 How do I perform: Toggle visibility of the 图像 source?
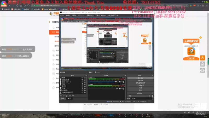point(82,78)
